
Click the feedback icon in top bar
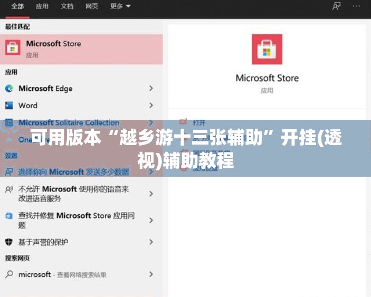[337, 6]
